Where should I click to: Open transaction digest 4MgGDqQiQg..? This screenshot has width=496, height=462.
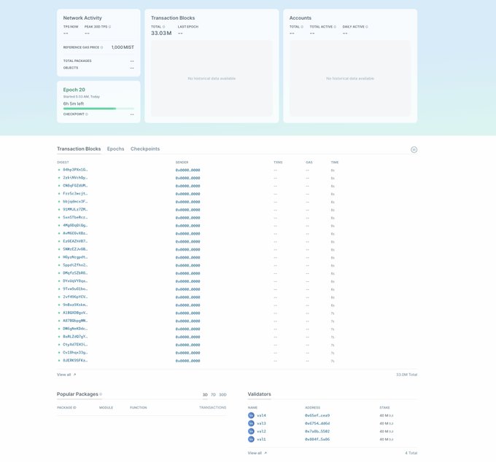click(x=75, y=226)
